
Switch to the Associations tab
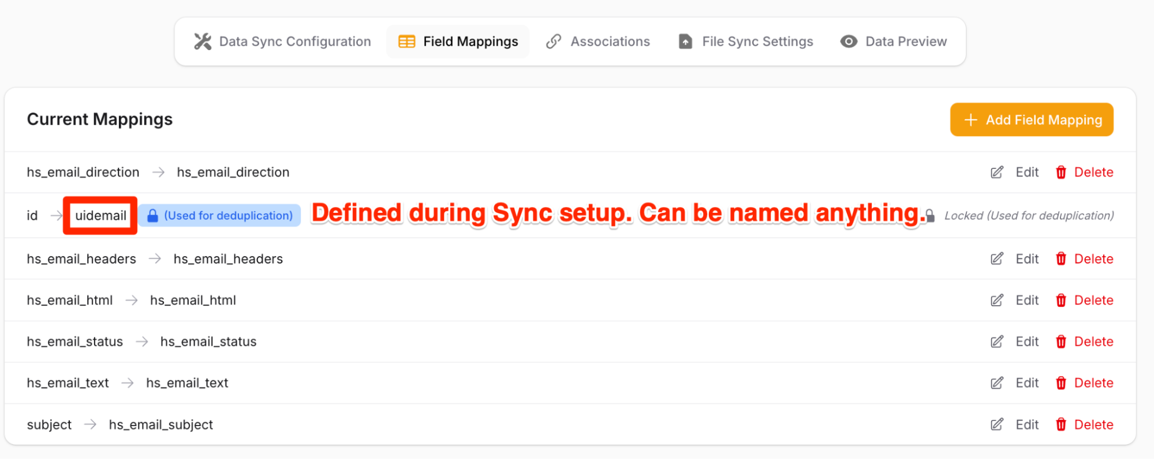[597, 42]
